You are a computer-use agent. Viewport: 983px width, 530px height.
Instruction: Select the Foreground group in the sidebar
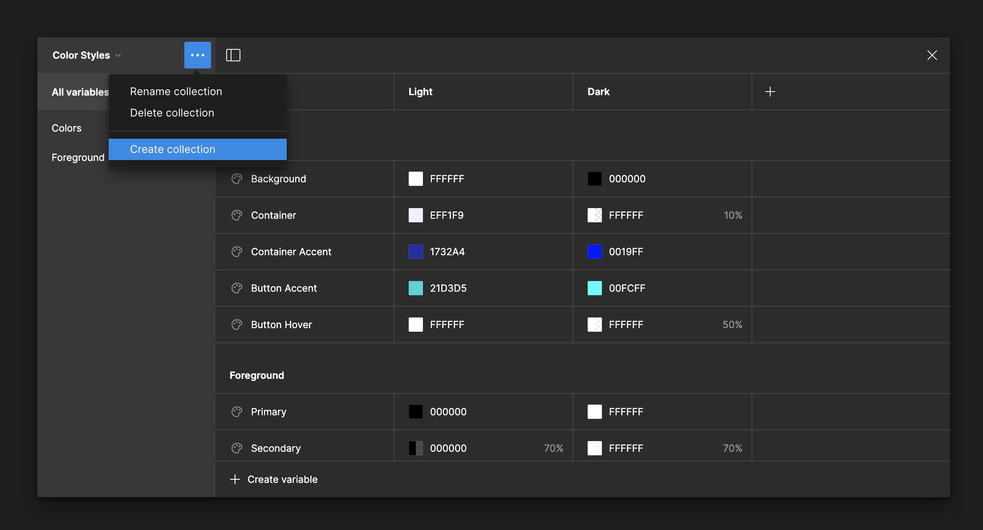click(x=78, y=157)
